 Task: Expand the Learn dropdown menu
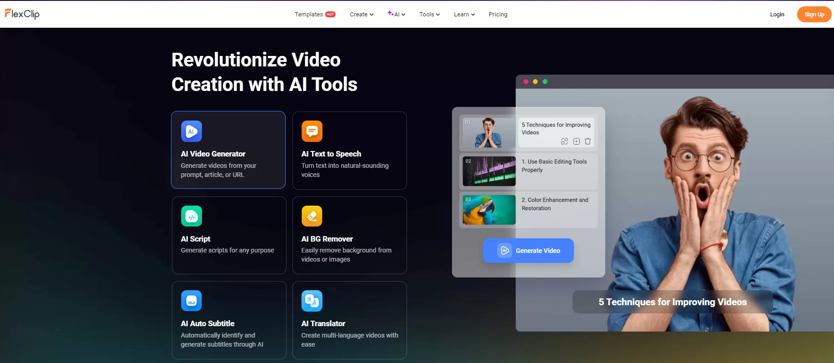tap(464, 15)
